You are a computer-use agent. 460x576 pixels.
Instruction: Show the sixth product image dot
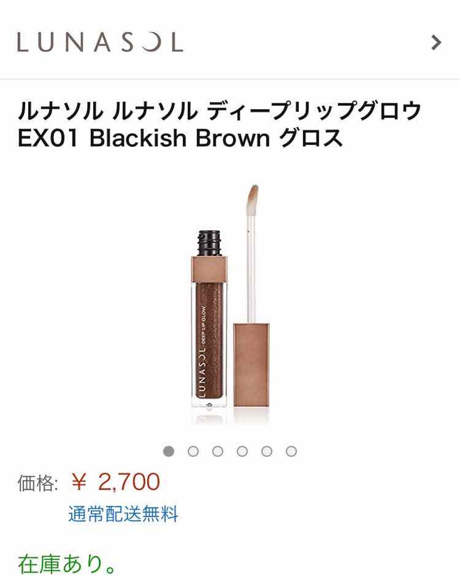(x=291, y=451)
